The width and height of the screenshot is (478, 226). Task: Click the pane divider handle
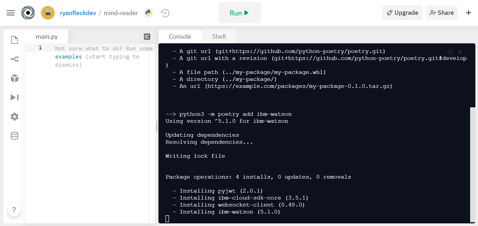pos(157,127)
